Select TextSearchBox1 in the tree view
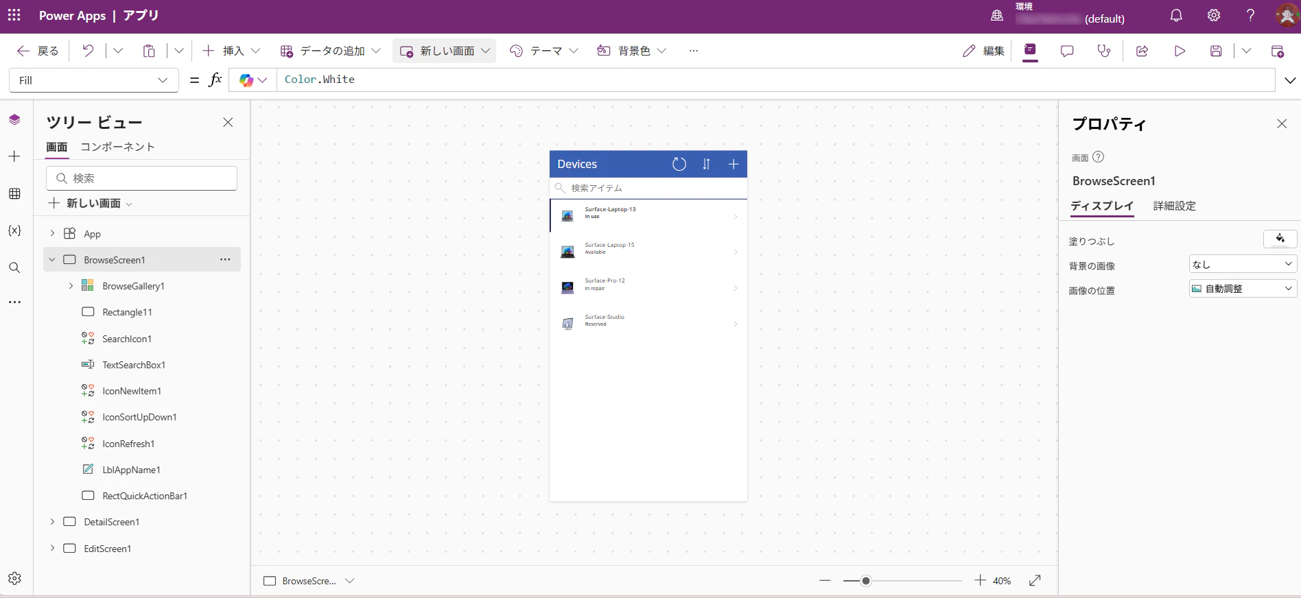Viewport: 1301px width, 598px height. (134, 365)
